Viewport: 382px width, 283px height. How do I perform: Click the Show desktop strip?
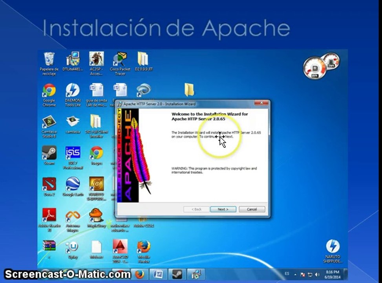pos(346,274)
